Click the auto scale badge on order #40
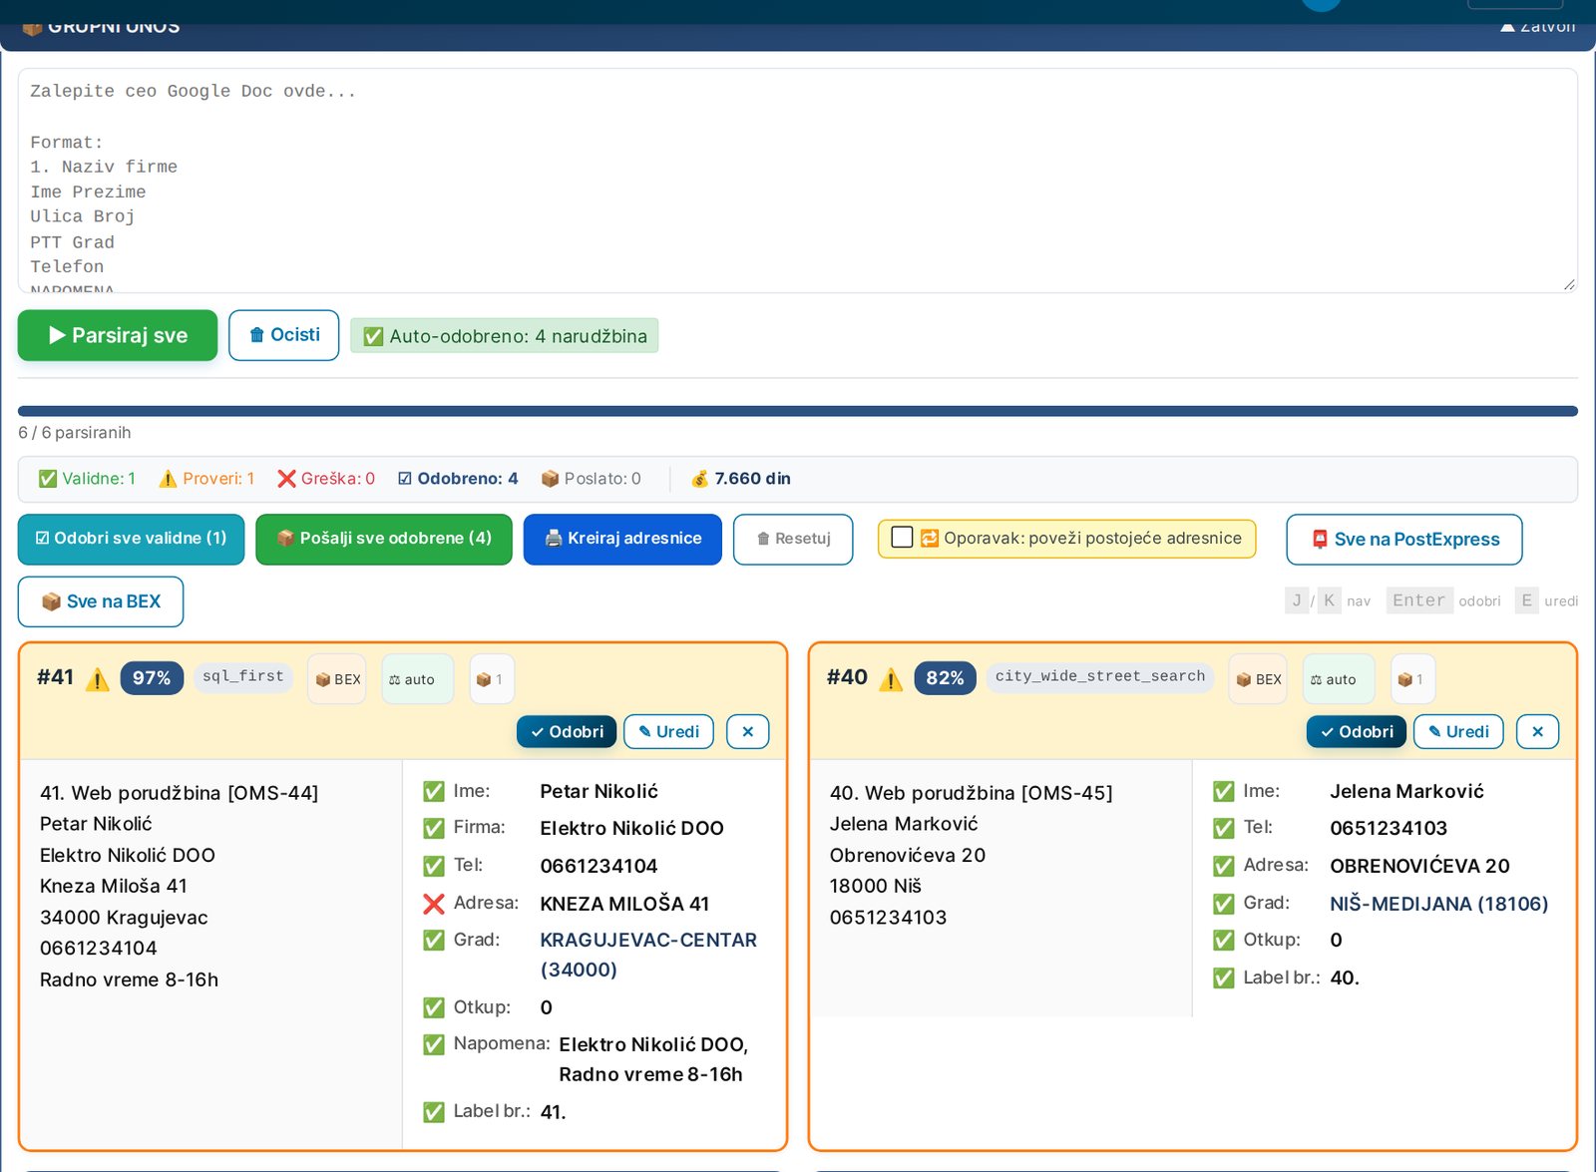 (x=1340, y=679)
